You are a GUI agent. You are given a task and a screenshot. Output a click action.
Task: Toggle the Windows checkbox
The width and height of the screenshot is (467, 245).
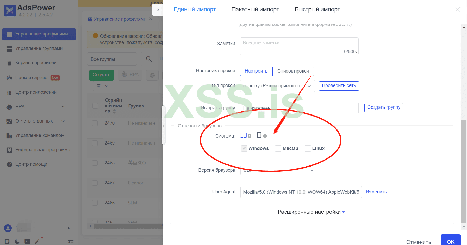click(x=244, y=148)
